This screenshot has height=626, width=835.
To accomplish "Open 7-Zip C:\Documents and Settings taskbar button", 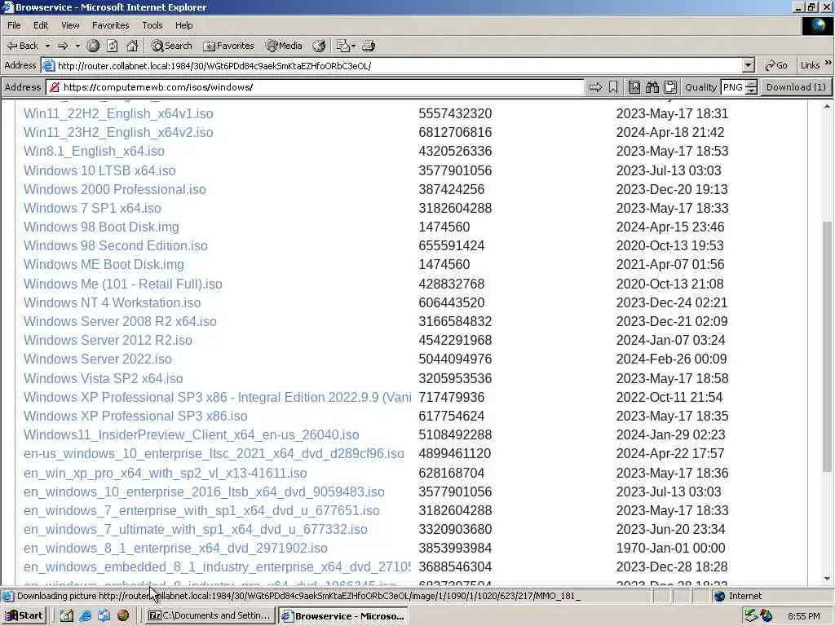I will pos(210,616).
